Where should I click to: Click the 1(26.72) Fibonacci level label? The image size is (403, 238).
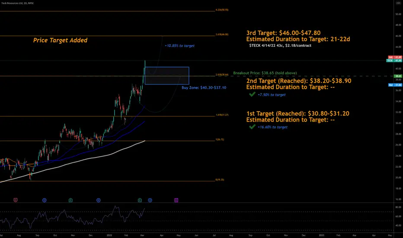click(220, 139)
